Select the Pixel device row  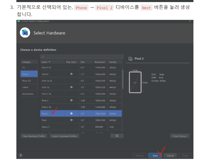point(81,120)
